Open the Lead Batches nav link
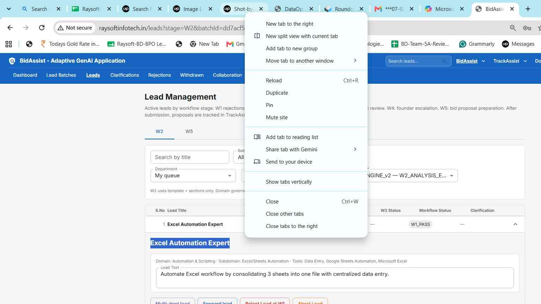 tap(61, 75)
